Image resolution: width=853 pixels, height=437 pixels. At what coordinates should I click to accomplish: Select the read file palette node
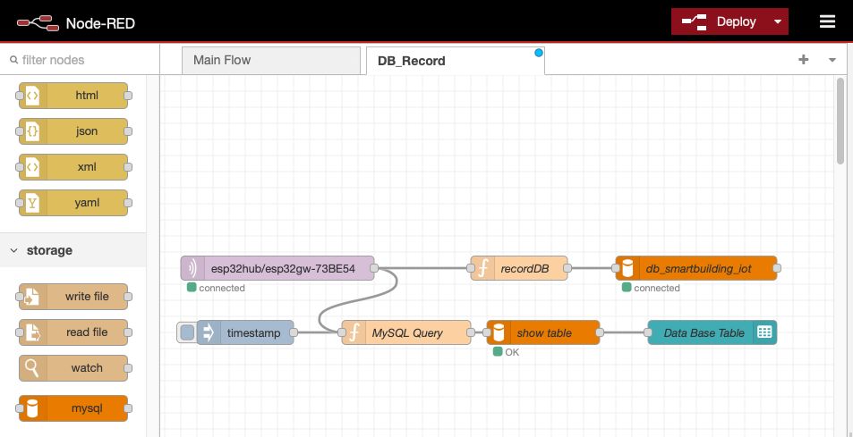click(73, 332)
